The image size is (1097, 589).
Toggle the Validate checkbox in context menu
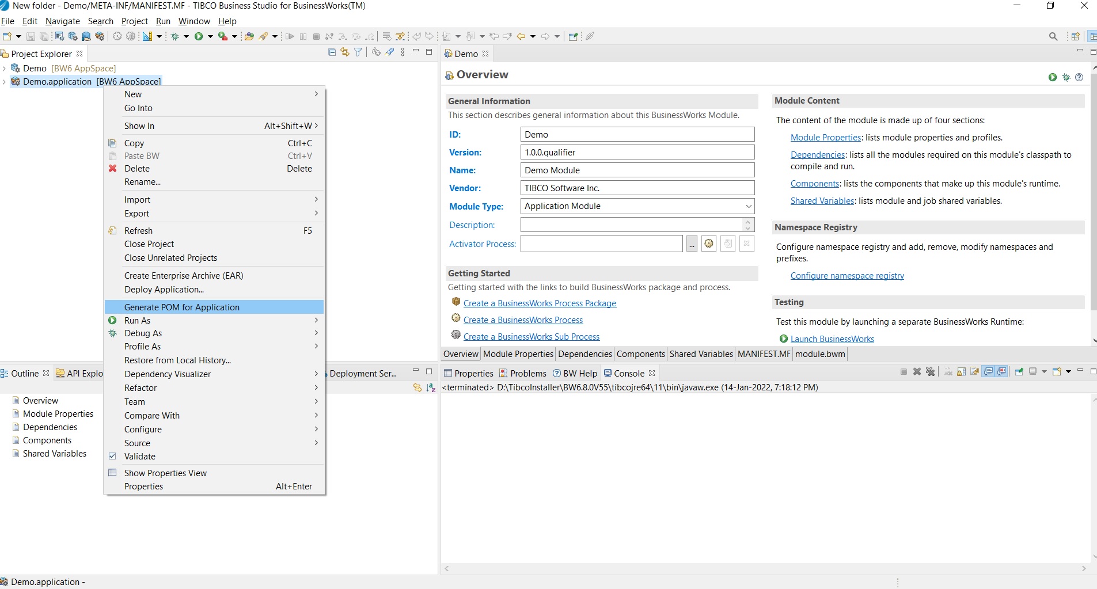[x=113, y=456]
